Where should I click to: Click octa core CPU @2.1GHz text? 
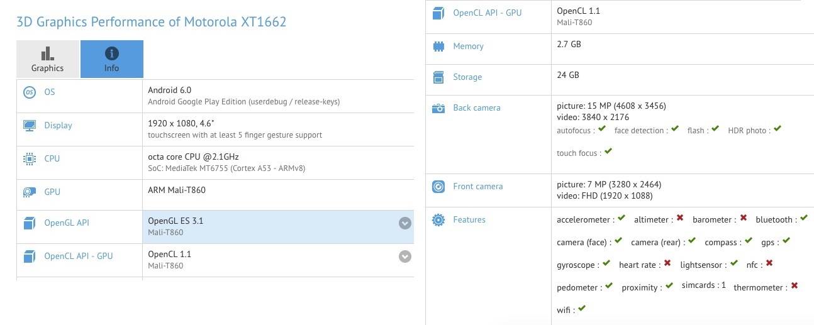click(x=193, y=157)
